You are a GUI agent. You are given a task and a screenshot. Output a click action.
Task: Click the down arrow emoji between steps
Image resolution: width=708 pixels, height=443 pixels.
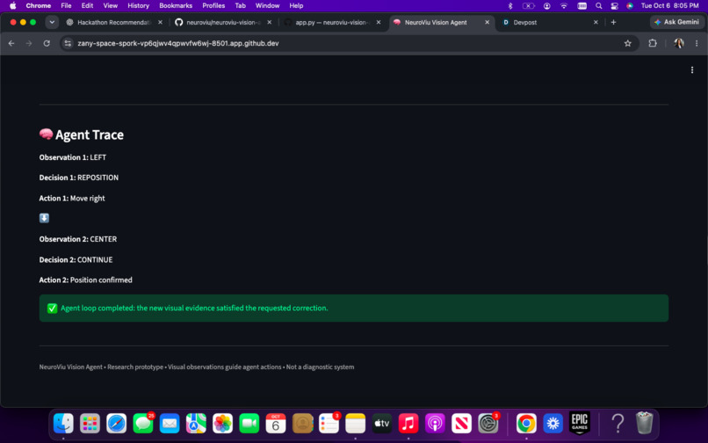pos(44,218)
